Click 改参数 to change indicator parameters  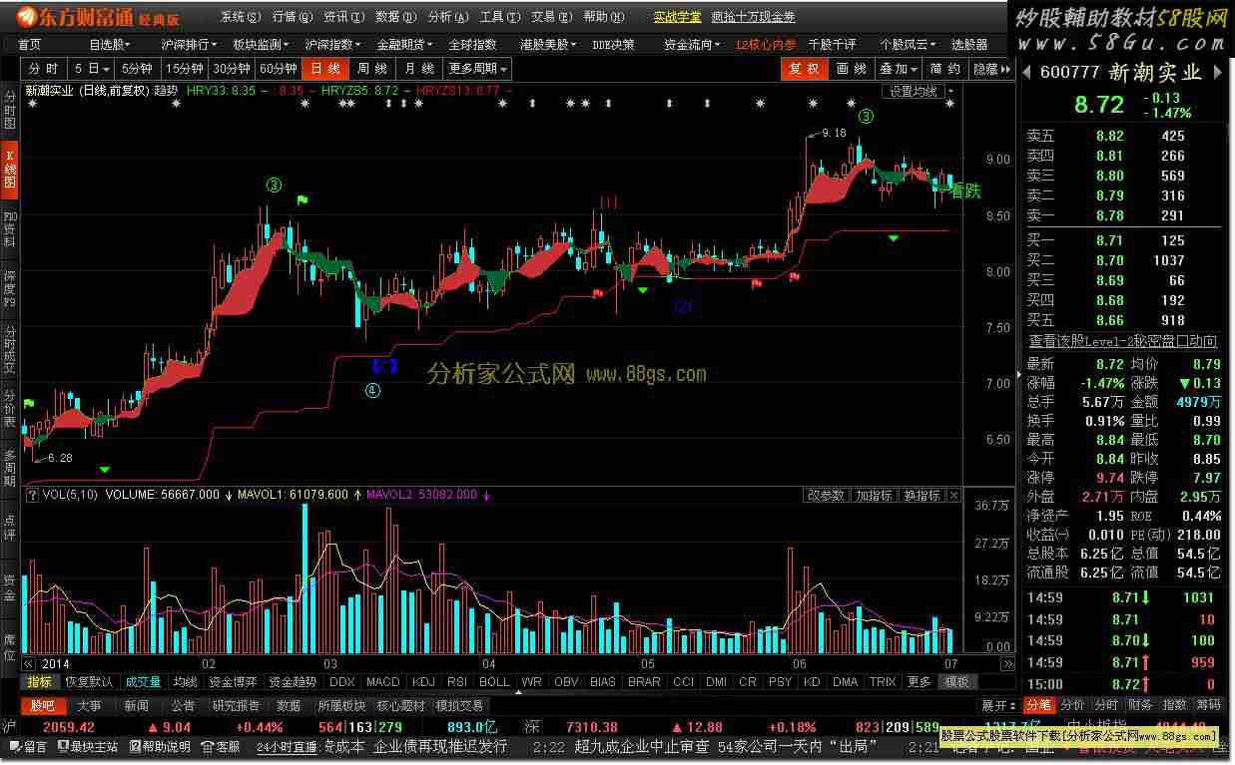pos(826,496)
